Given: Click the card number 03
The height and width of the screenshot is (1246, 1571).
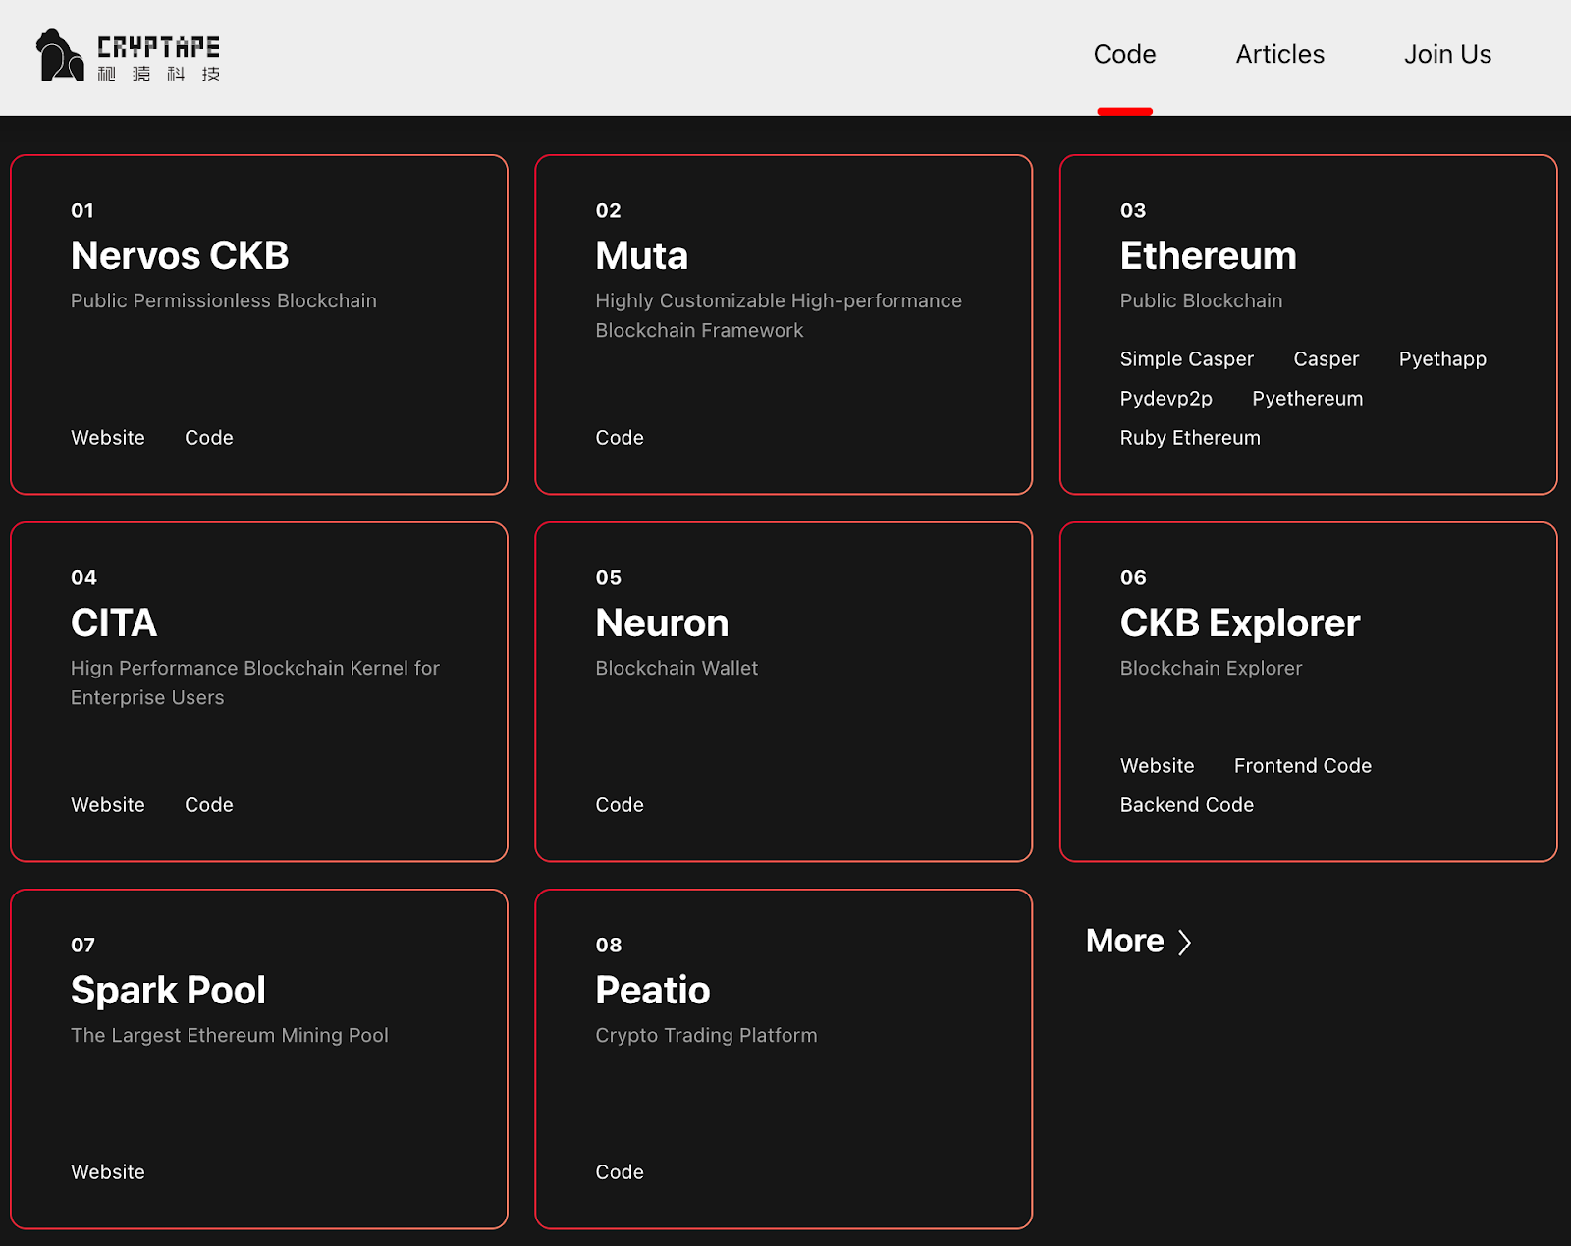Looking at the screenshot, I should coord(1133,211).
